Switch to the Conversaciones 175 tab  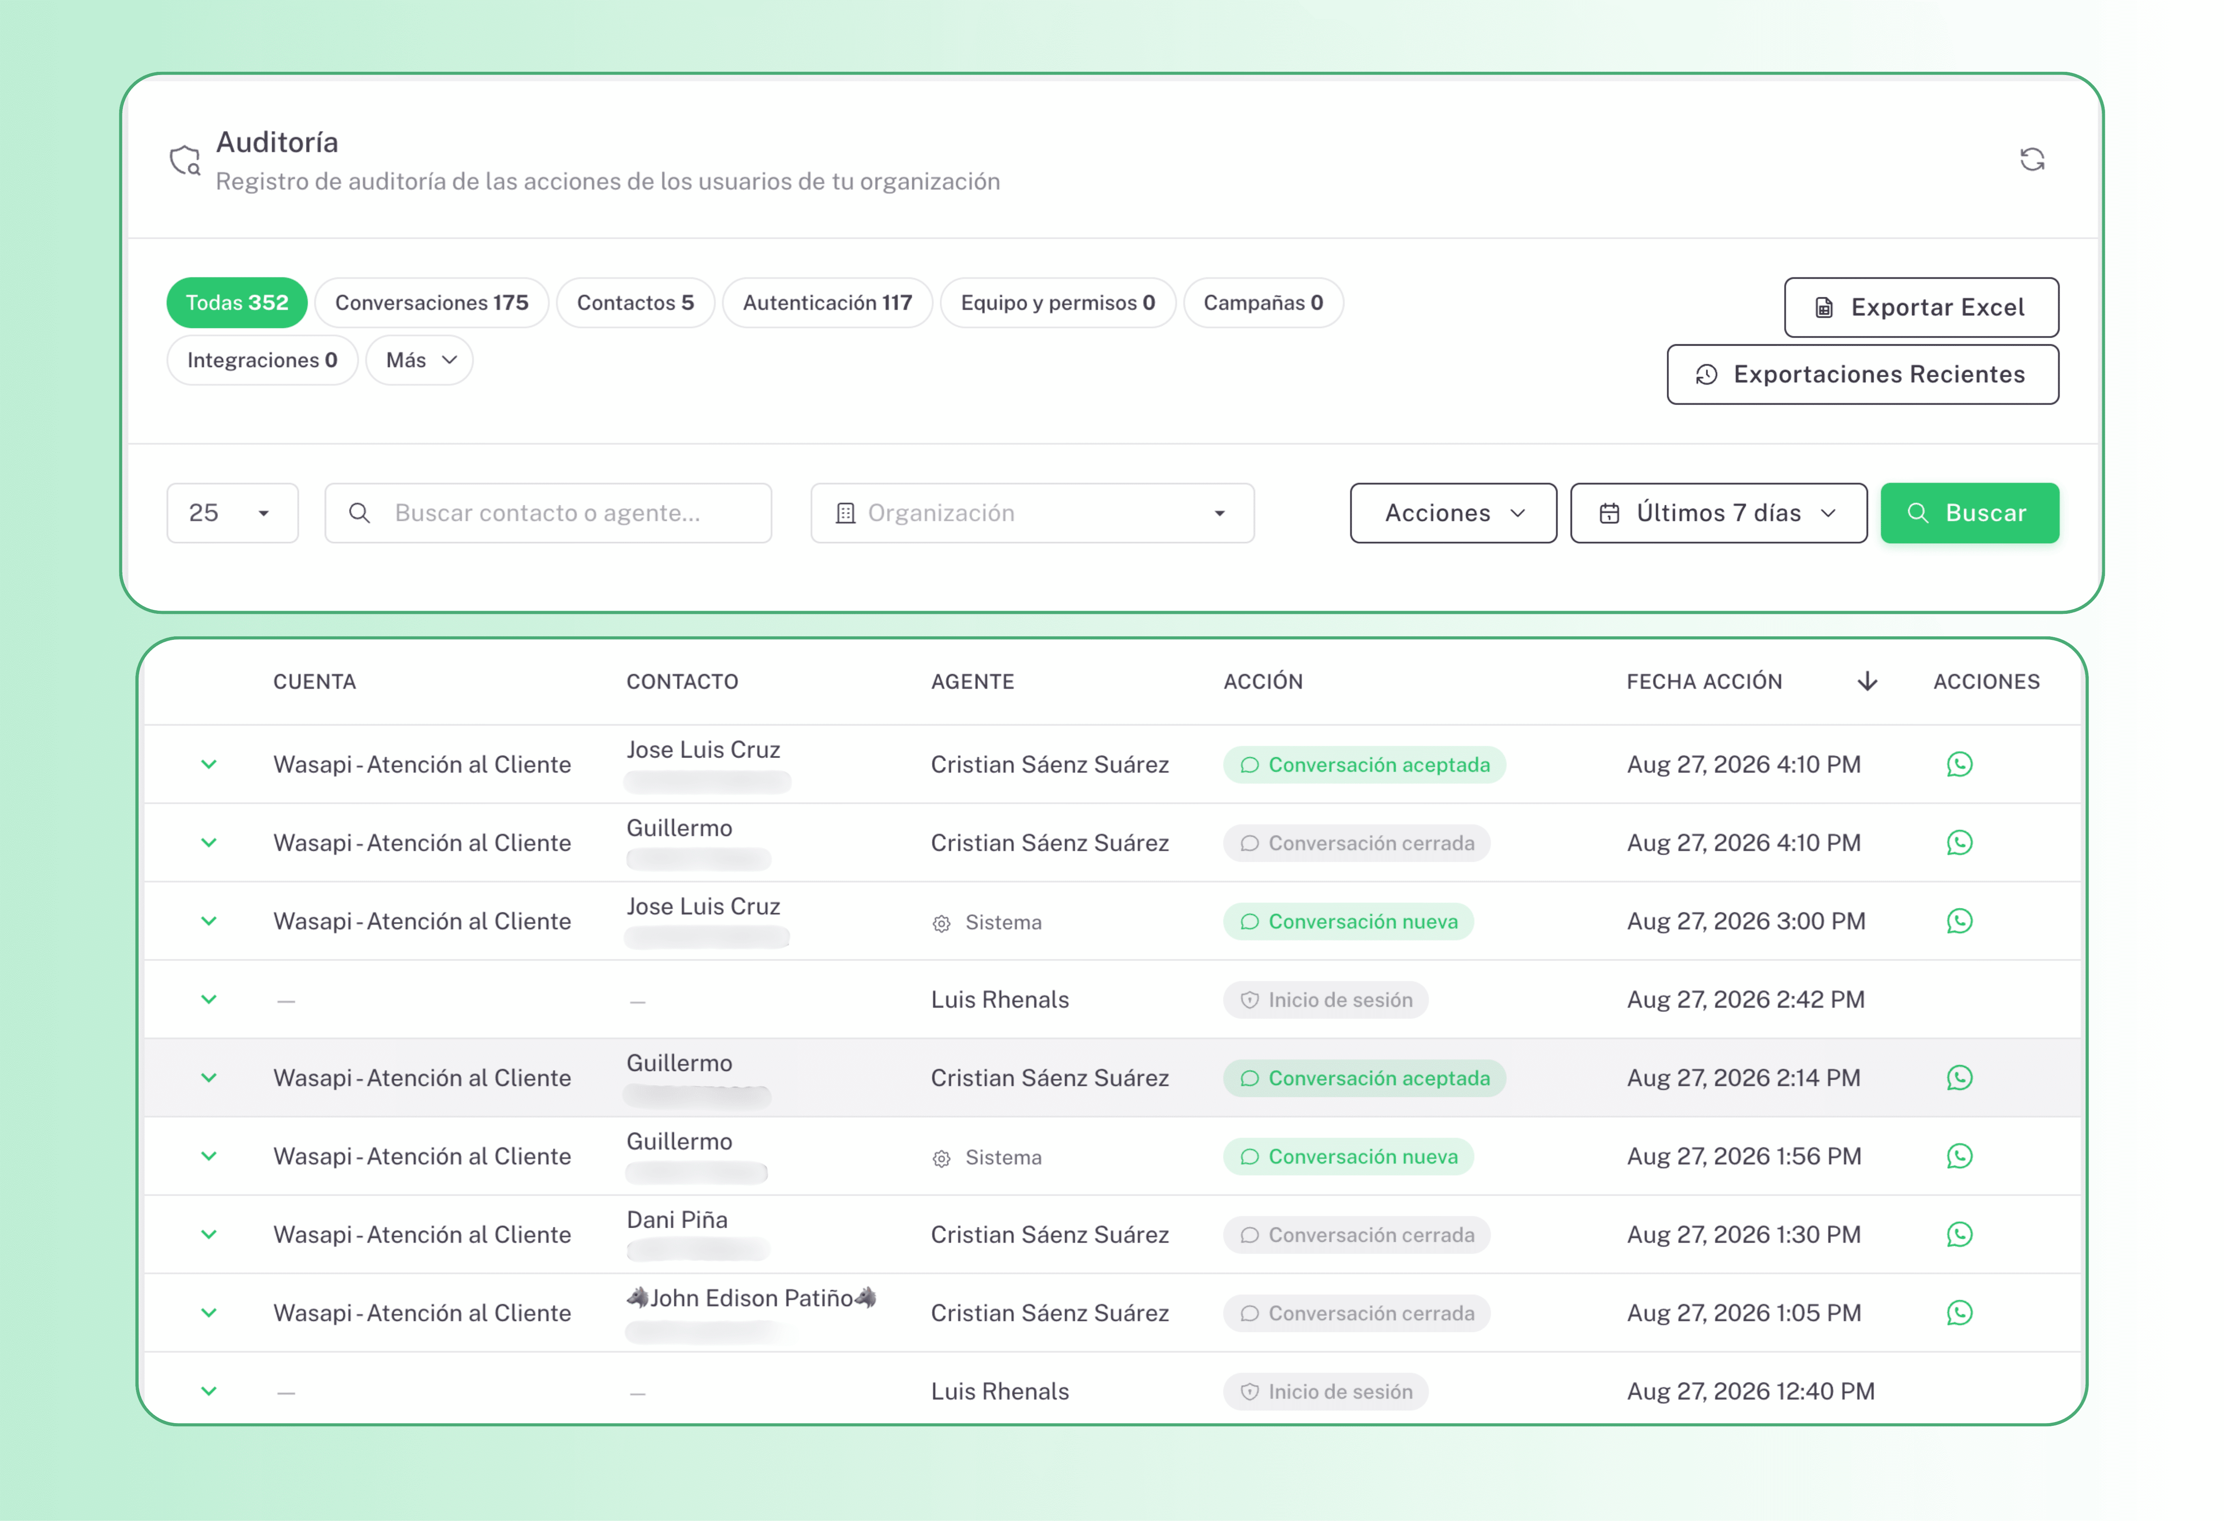click(432, 303)
